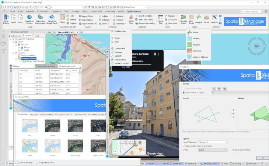Click the Draw table button
This screenshot has width=269, height=166.
point(171,24)
